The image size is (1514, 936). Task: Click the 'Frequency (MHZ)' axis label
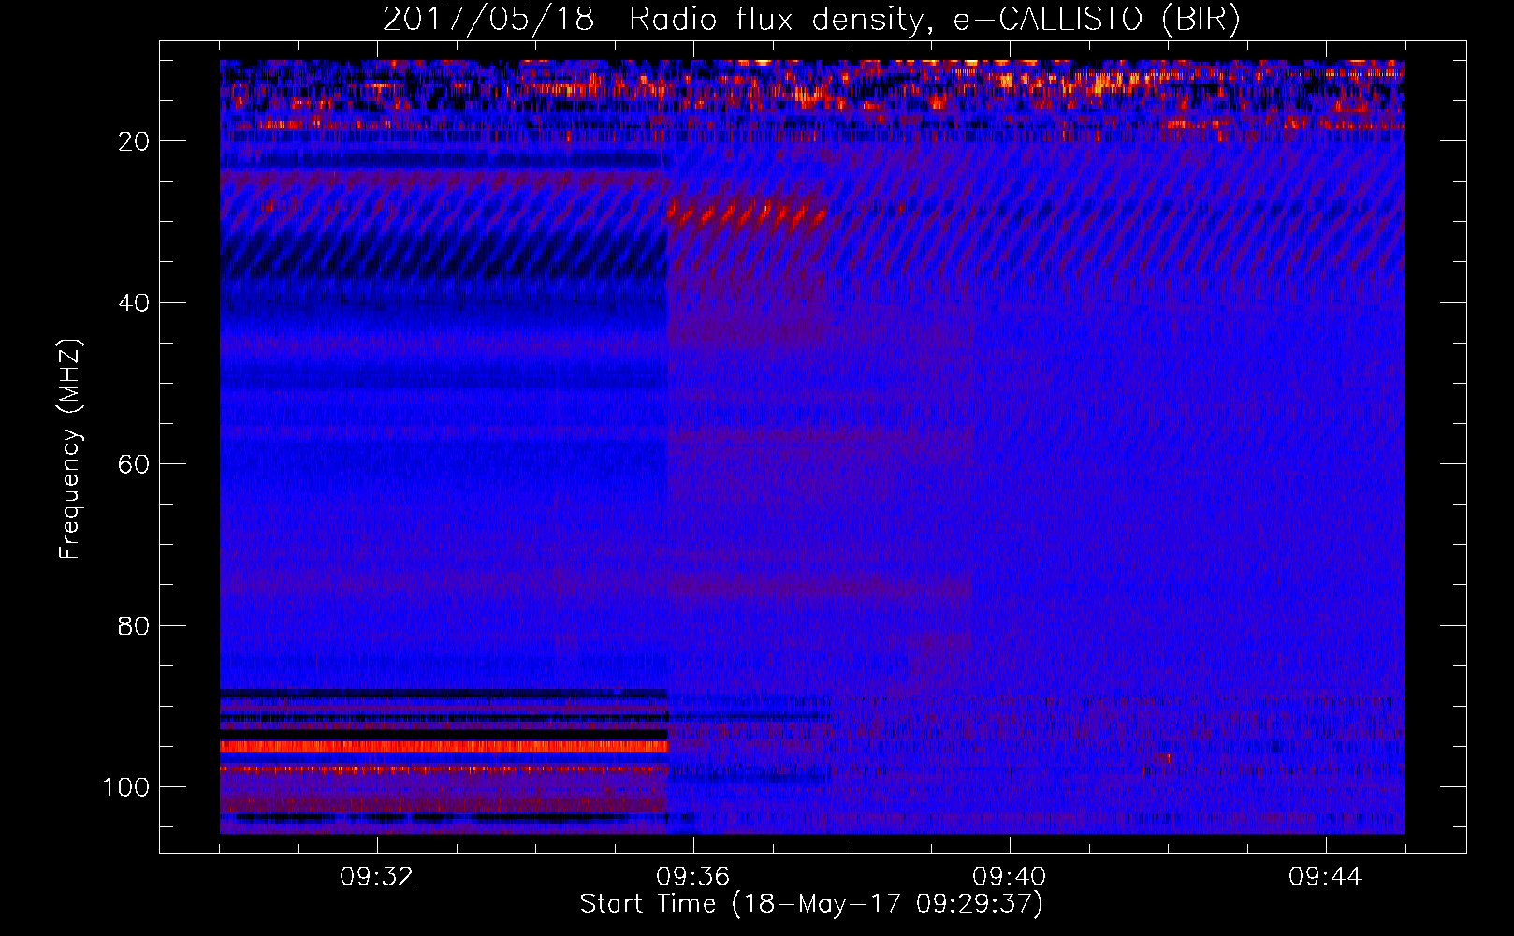coord(70,449)
